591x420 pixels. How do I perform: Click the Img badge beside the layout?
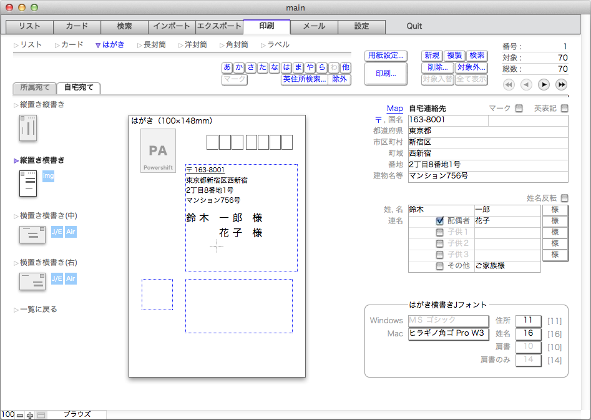click(49, 177)
